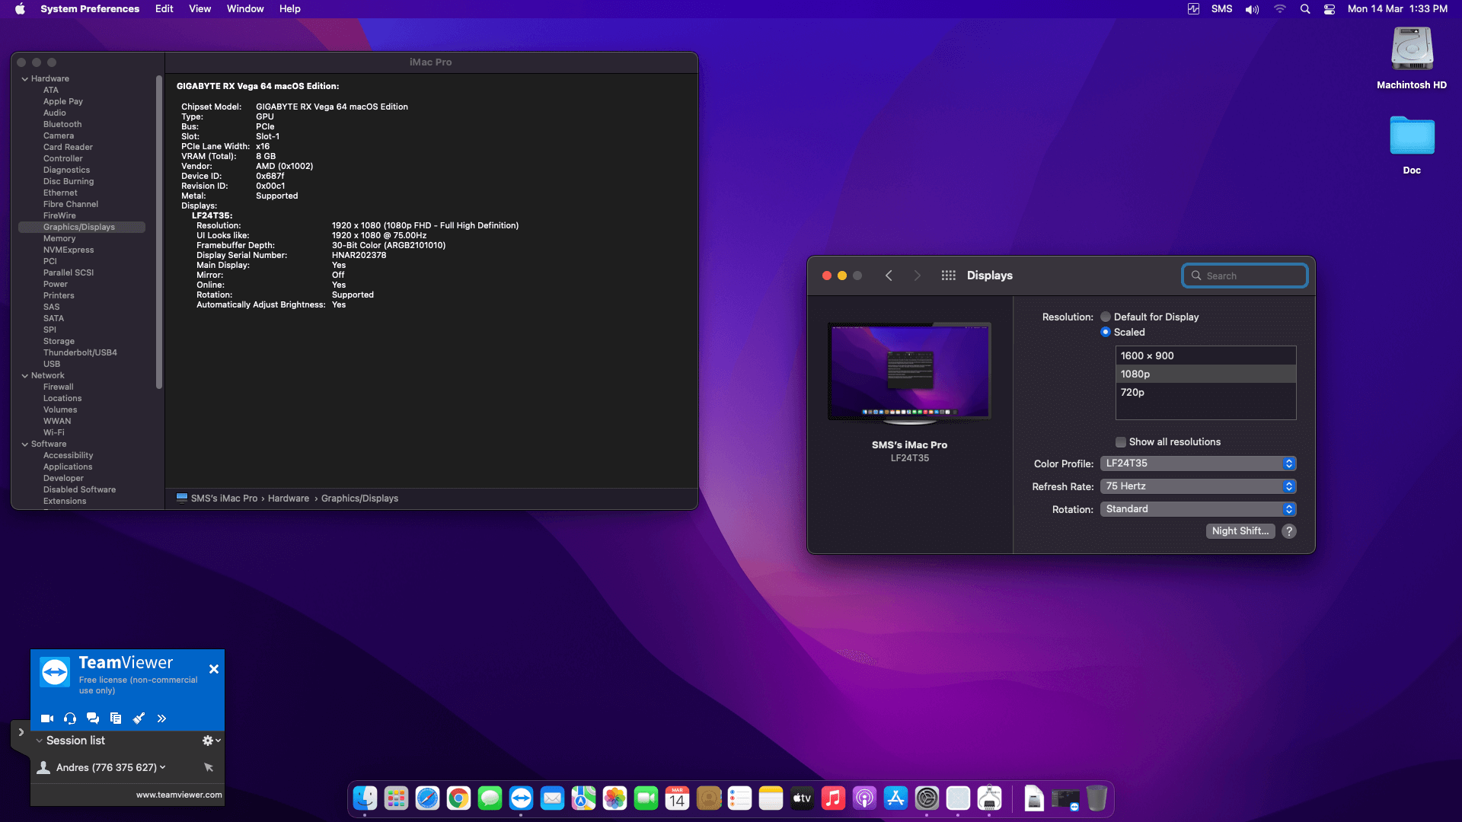
Task: Open Podcasts from the Dock
Action: click(x=864, y=798)
